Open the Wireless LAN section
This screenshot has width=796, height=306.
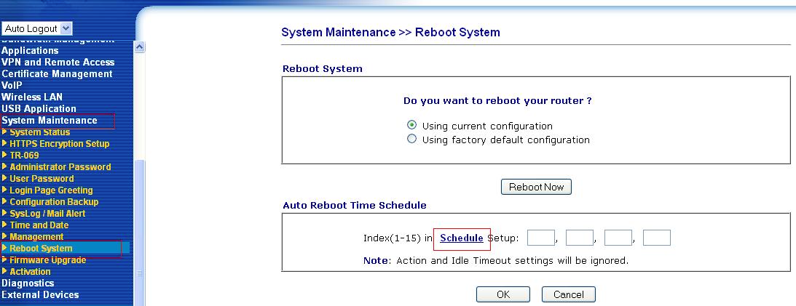(32, 97)
